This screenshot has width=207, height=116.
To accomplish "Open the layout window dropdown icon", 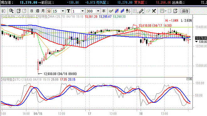I will pos(163,11).
